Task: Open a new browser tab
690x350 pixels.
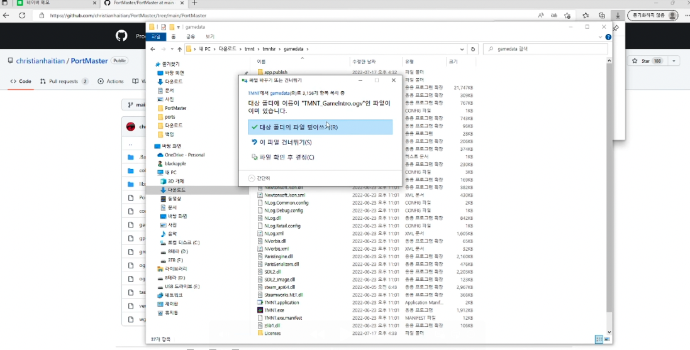Action: pos(194,3)
